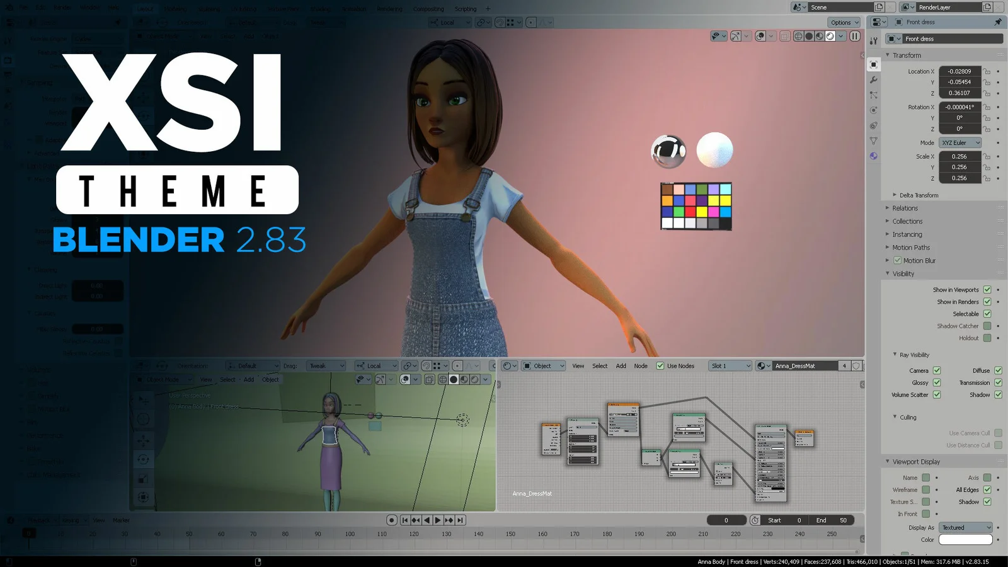Expand the Relations panel
The image size is (1008, 567).
905,209
